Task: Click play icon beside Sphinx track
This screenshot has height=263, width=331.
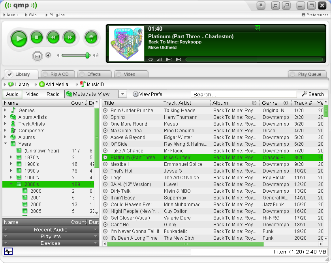Action: tap(105, 117)
